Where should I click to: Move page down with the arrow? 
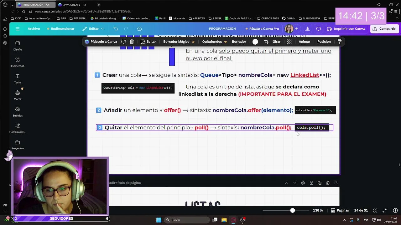click(295, 183)
